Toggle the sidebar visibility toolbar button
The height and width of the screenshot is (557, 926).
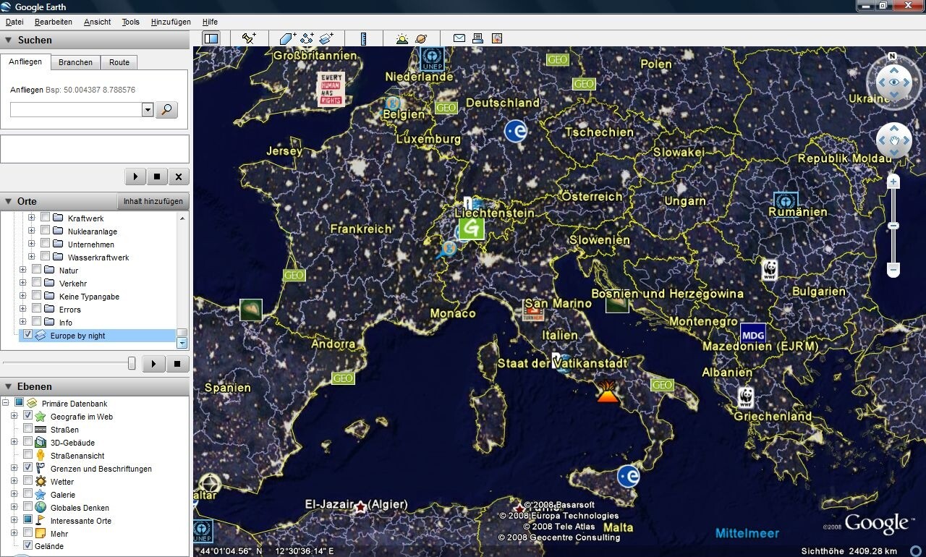coord(211,38)
